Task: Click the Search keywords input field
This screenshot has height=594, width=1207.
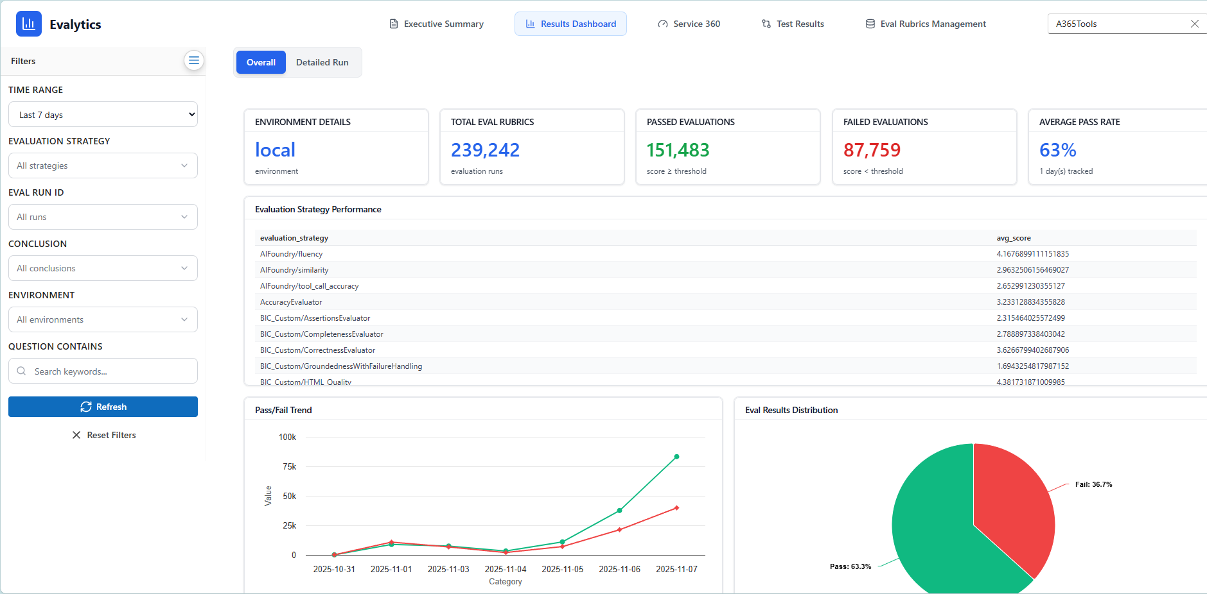Action: 103,371
